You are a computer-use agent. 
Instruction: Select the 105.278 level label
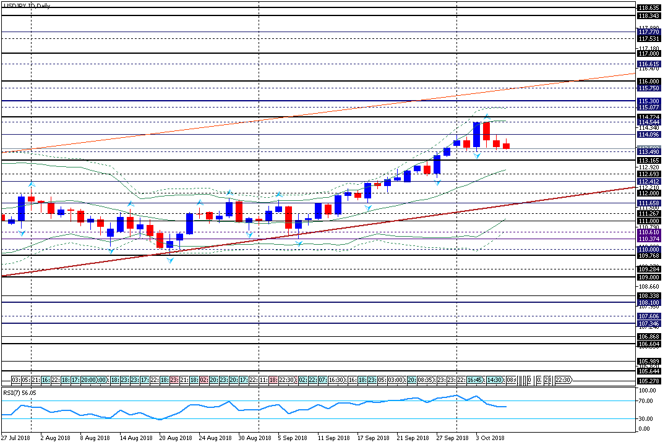click(649, 381)
